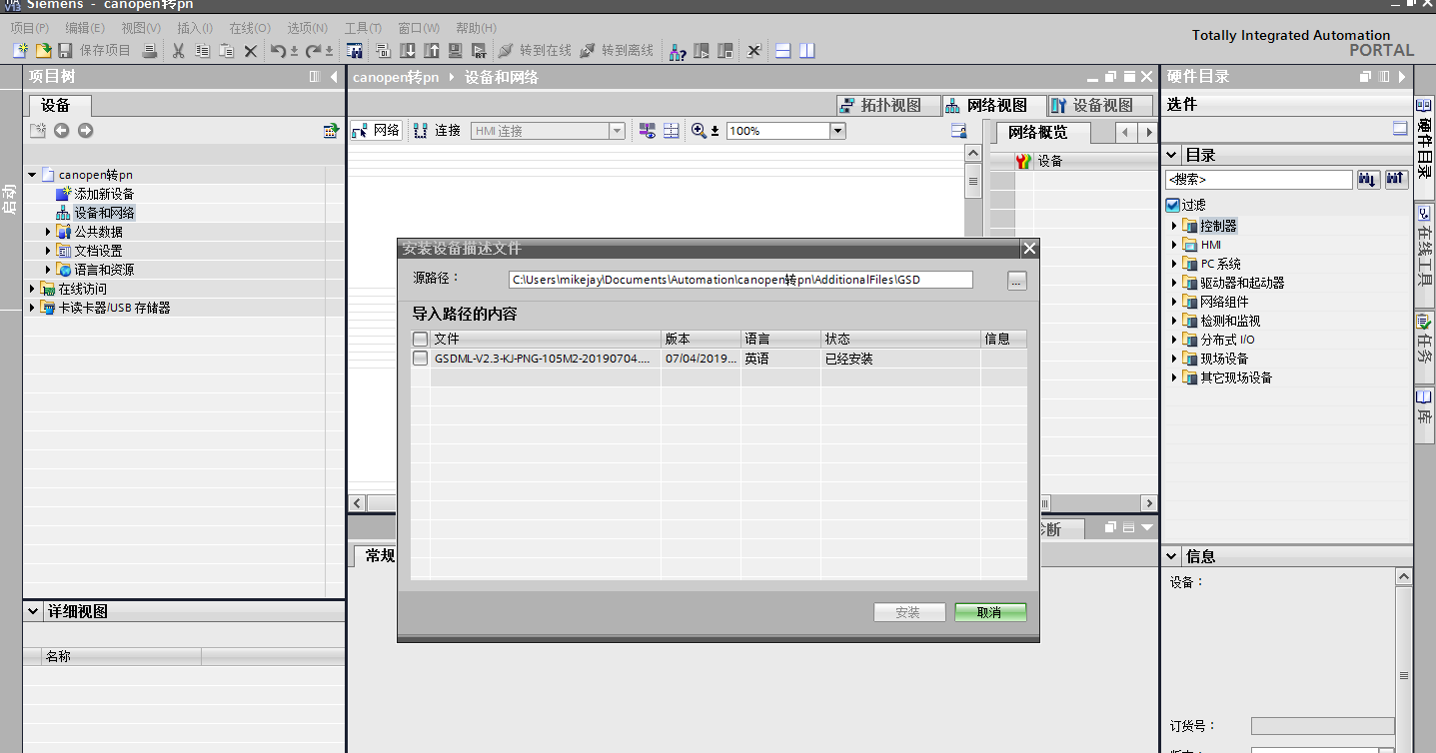Click the Open project icon
The height and width of the screenshot is (753, 1436).
click(43, 50)
